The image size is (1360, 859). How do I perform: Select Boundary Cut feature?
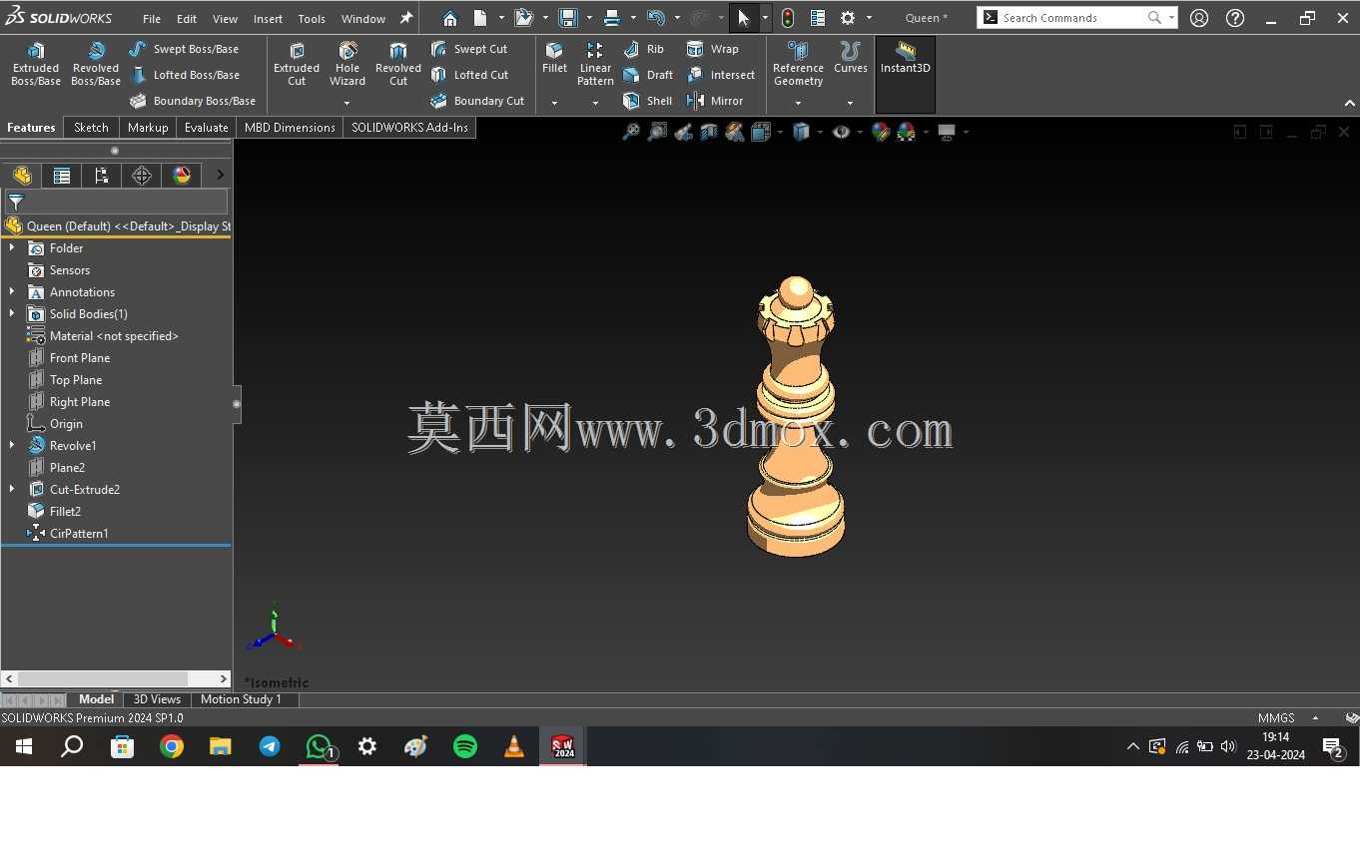tap(477, 101)
